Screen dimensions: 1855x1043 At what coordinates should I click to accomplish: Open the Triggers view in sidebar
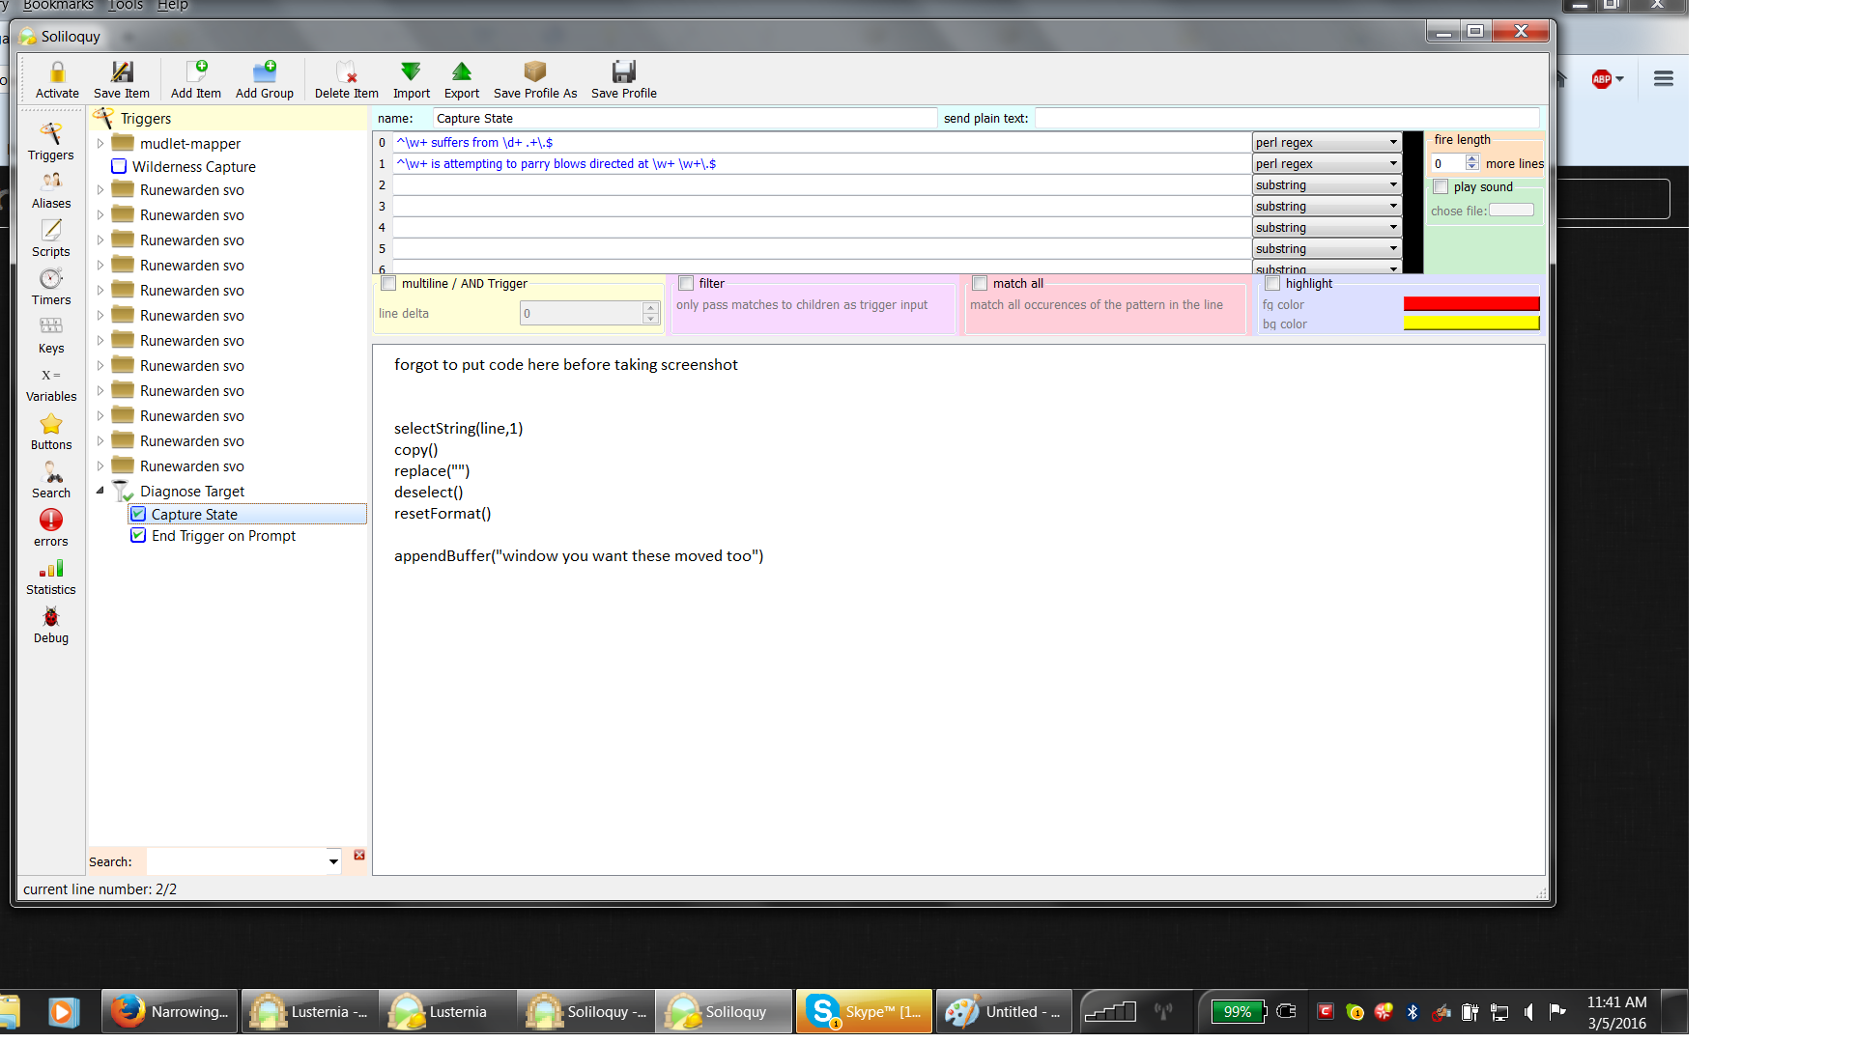[51, 141]
